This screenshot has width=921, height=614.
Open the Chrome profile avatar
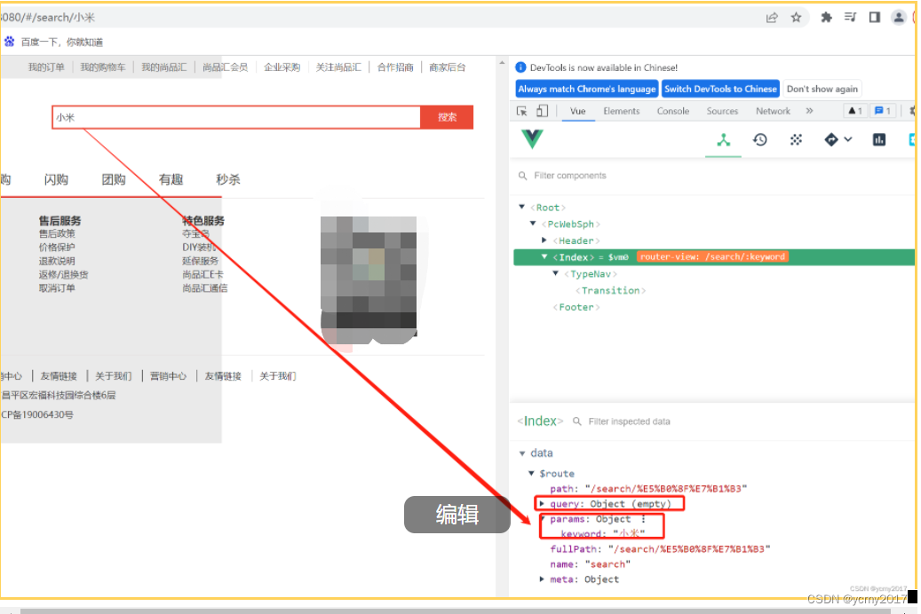click(x=899, y=18)
